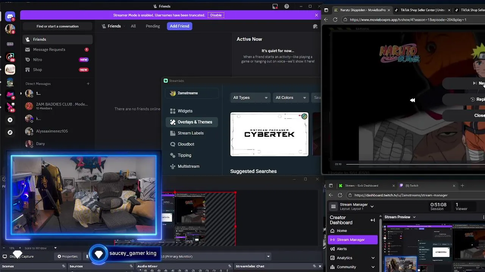
Task: Click the Add a Server plus icon
Action: pyautogui.click(x=10, y=120)
